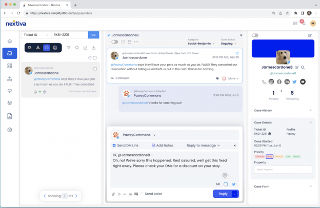The height and width of the screenshot is (208, 320).
Task: Click the blue Reply button
Action: click(x=222, y=194)
